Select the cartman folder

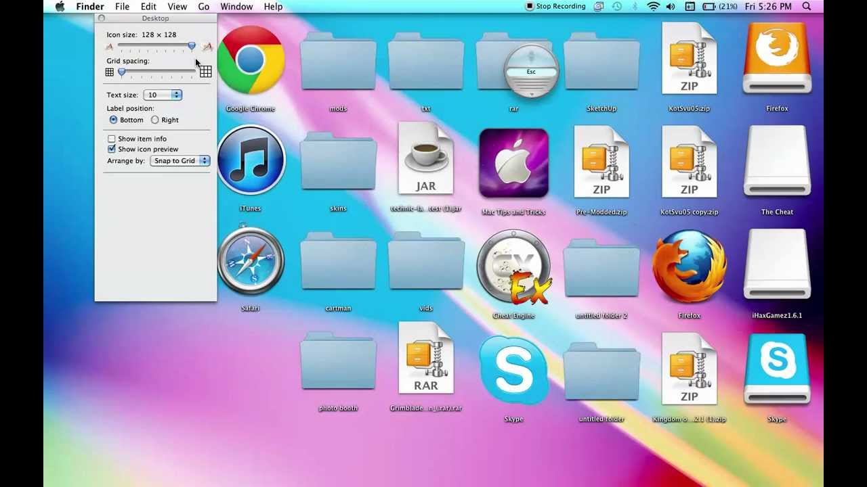[338, 261]
